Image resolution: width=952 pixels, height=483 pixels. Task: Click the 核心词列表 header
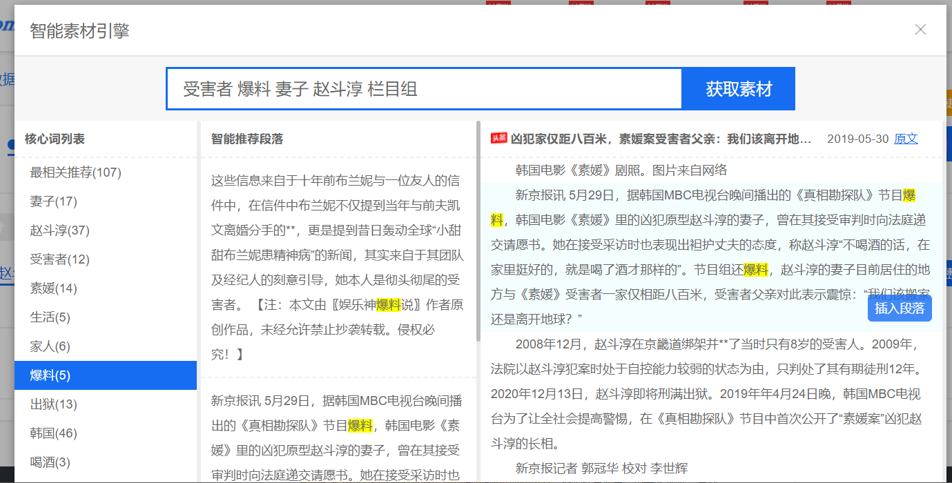(x=55, y=139)
